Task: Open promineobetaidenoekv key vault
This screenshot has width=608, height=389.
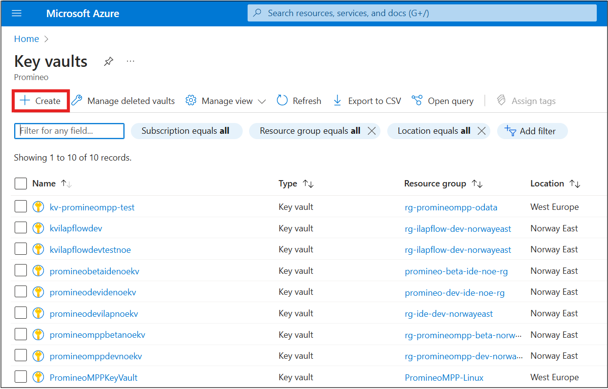Action: (x=94, y=271)
